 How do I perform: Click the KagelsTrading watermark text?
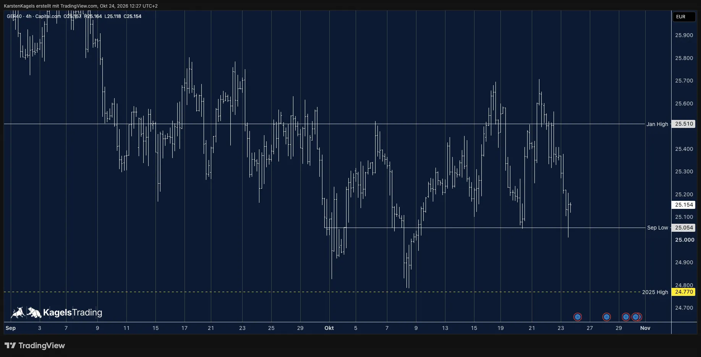(x=73, y=313)
